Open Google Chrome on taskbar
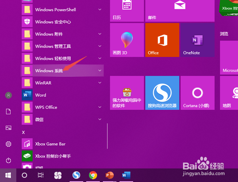Screen dimensions: 238x182 pyautogui.click(x=93, y=175)
